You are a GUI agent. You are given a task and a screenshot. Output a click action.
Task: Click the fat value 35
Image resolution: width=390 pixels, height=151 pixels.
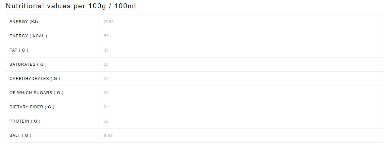tap(106, 50)
